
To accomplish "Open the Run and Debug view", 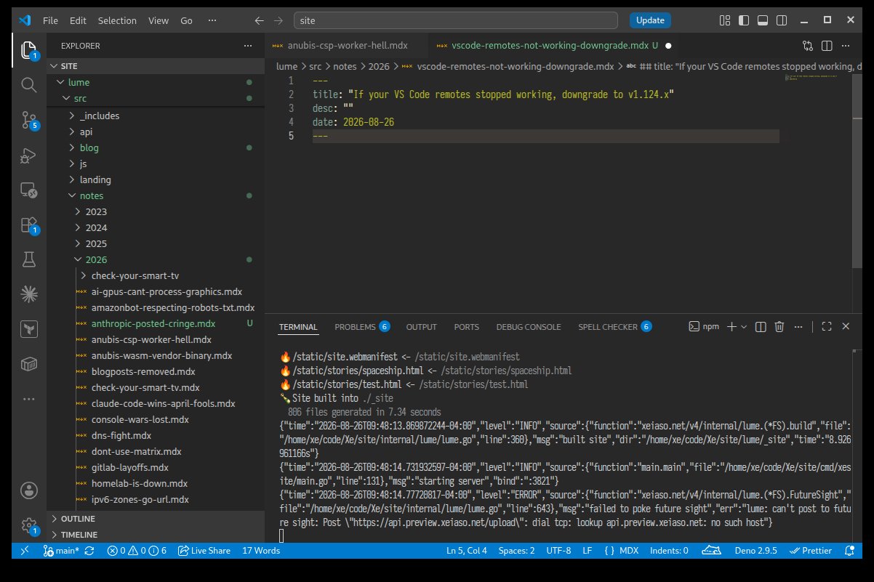I will (28, 155).
